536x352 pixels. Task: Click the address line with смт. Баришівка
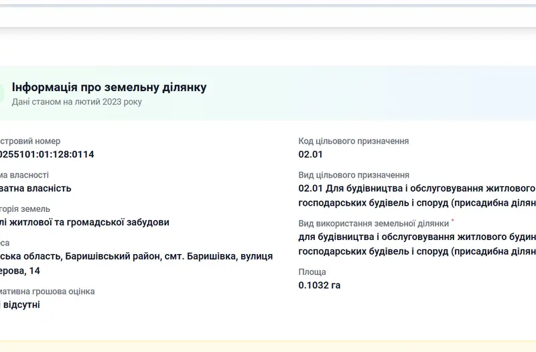coord(137,256)
